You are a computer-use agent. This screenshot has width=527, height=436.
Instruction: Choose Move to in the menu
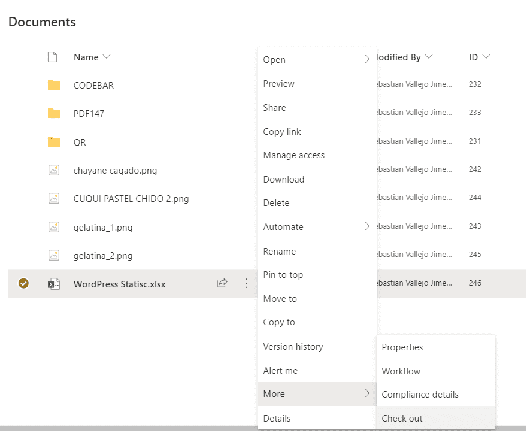(317, 298)
